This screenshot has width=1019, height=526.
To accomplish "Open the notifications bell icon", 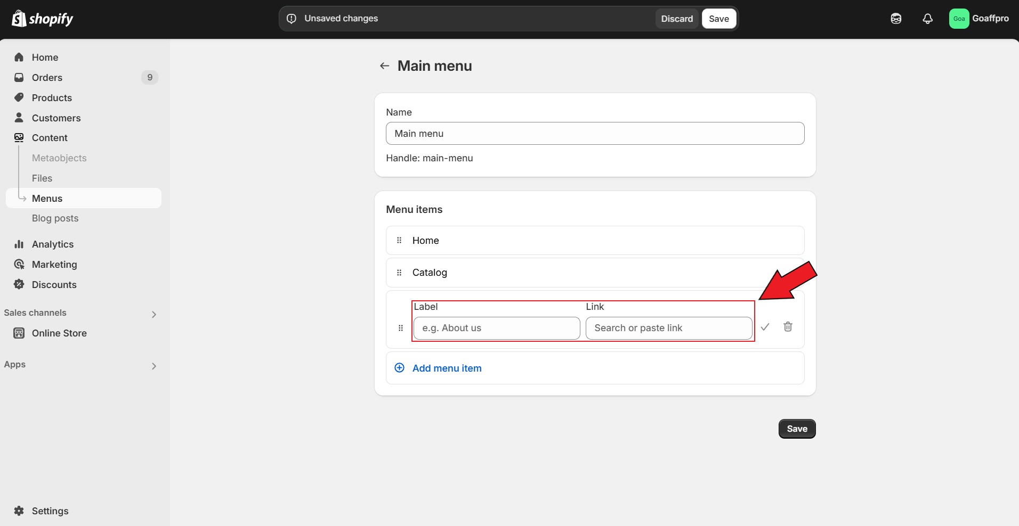I will [x=927, y=19].
